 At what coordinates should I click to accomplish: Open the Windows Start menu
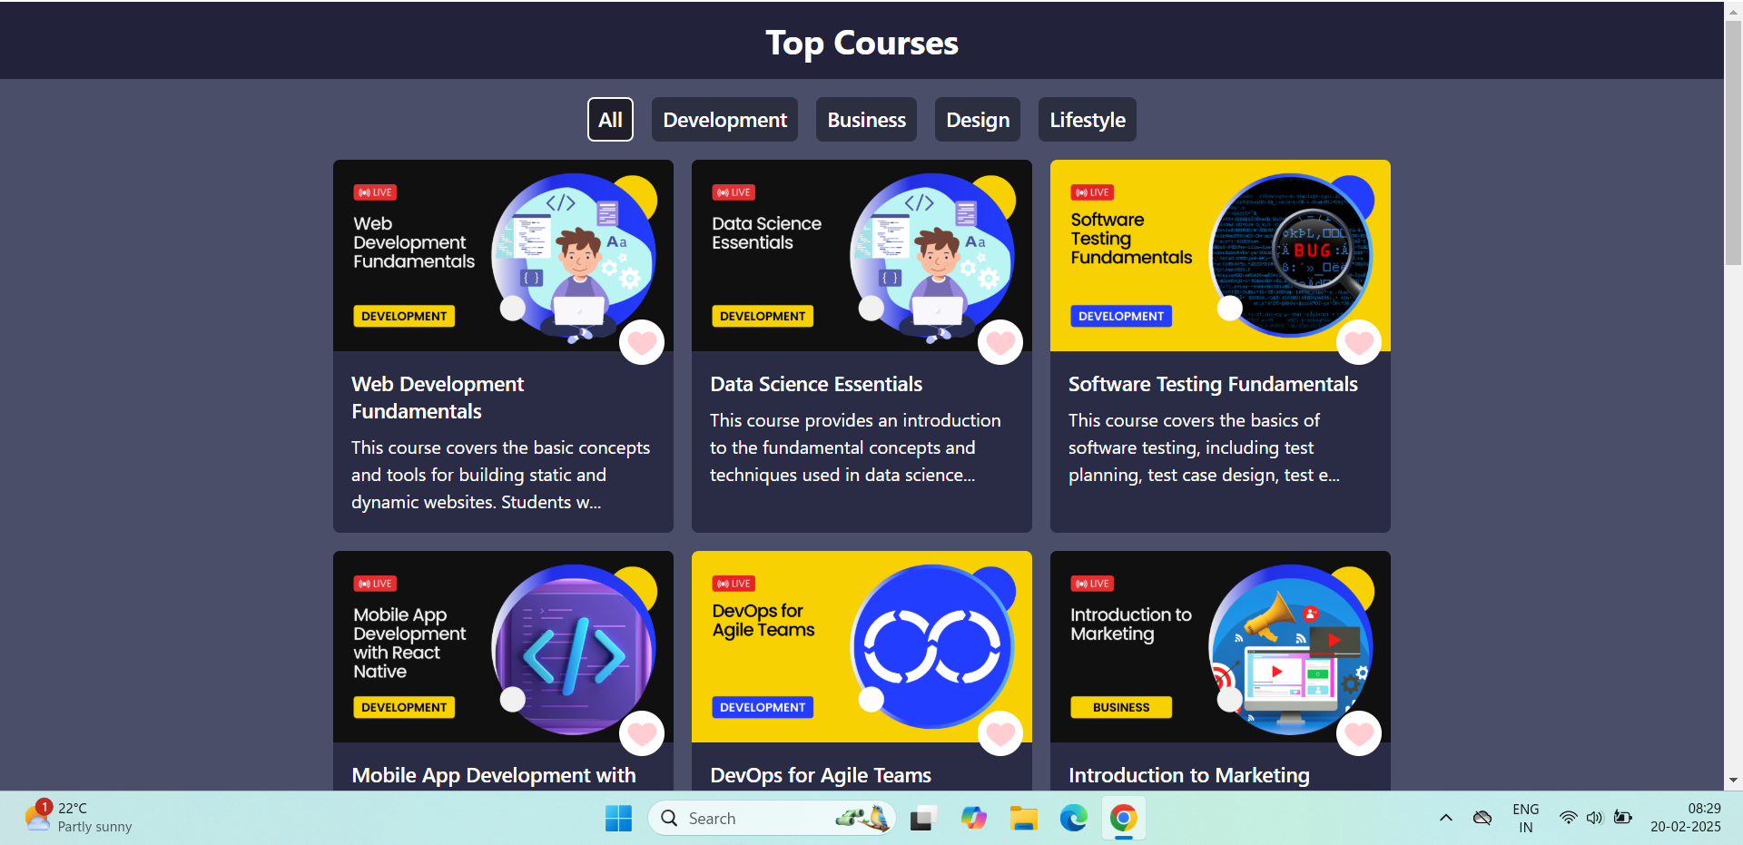[618, 819]
